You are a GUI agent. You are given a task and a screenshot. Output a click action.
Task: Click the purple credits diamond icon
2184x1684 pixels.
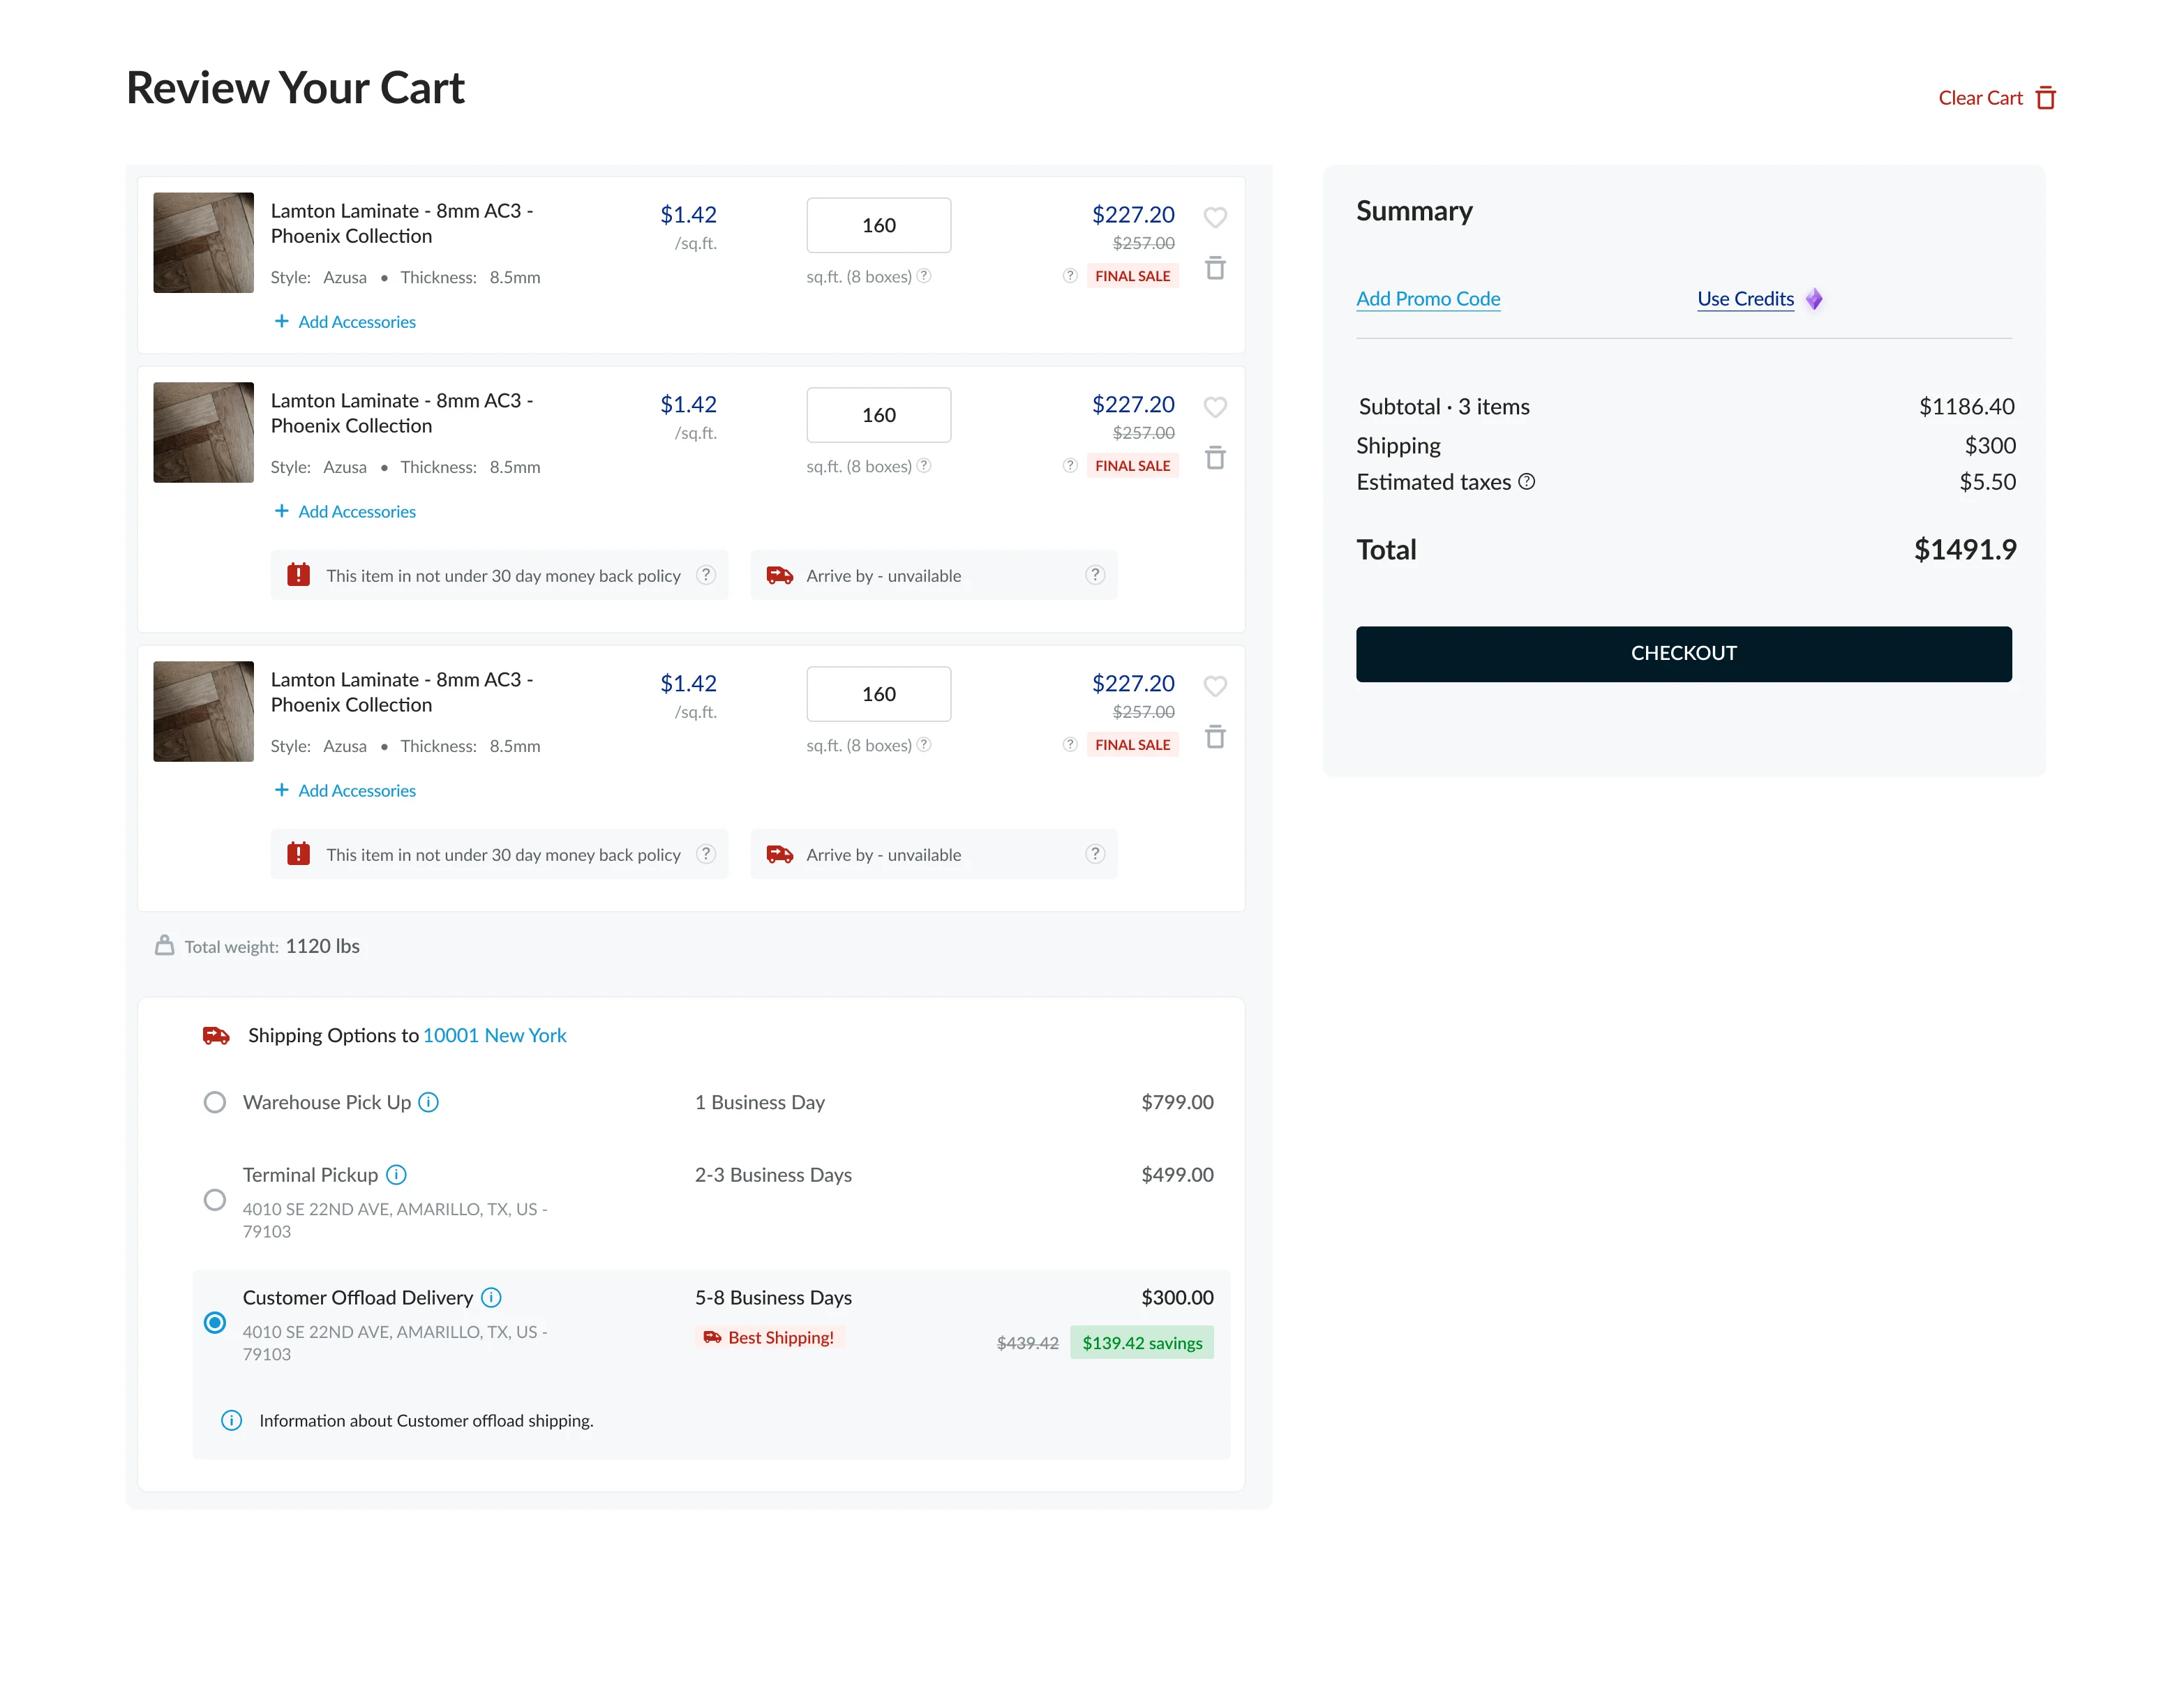(1814, 299)
